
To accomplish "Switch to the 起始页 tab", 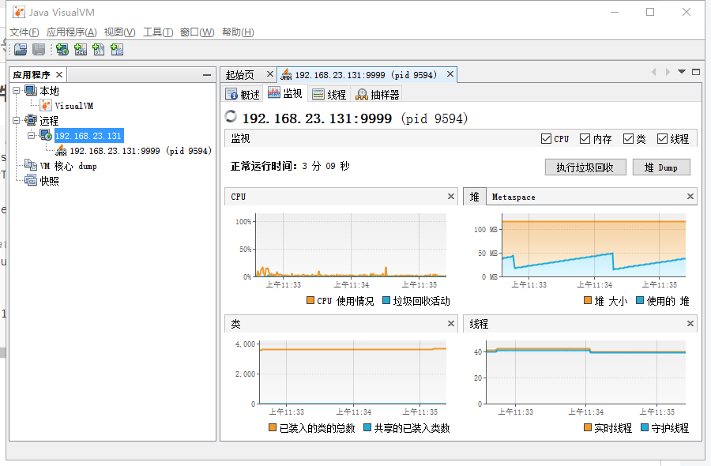I will coord(240,75).
